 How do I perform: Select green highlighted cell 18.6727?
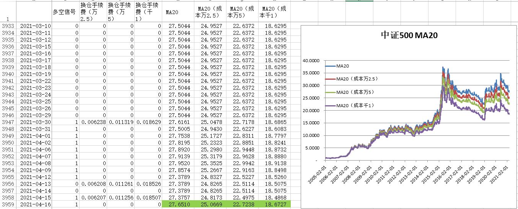(x=275, y=204)
